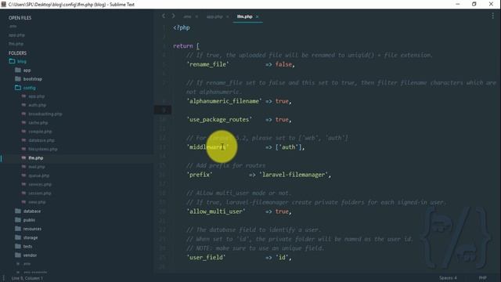Click the return keyword in code

(x=182, y=46)
